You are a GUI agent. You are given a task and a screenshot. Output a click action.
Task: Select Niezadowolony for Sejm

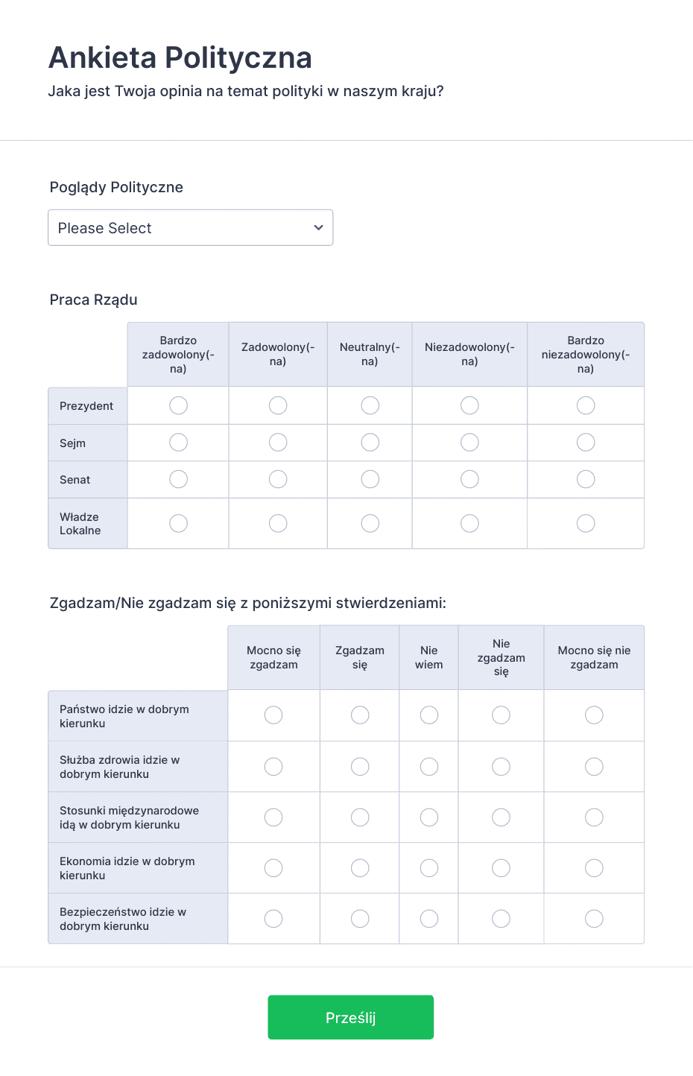[x=469, y=443]
